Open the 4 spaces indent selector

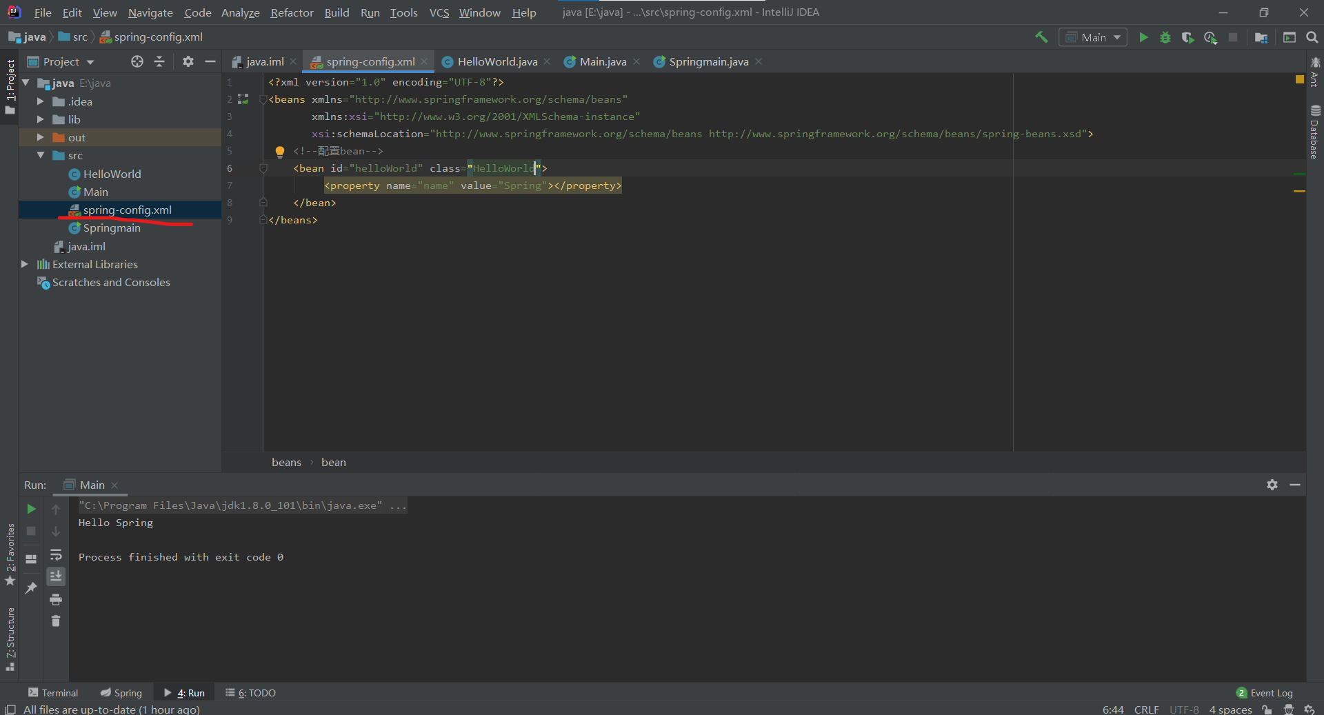pos(1230,709)
